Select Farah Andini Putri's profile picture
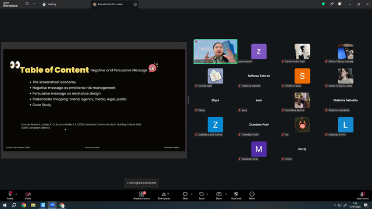372x209 pixels. (302, 52)
